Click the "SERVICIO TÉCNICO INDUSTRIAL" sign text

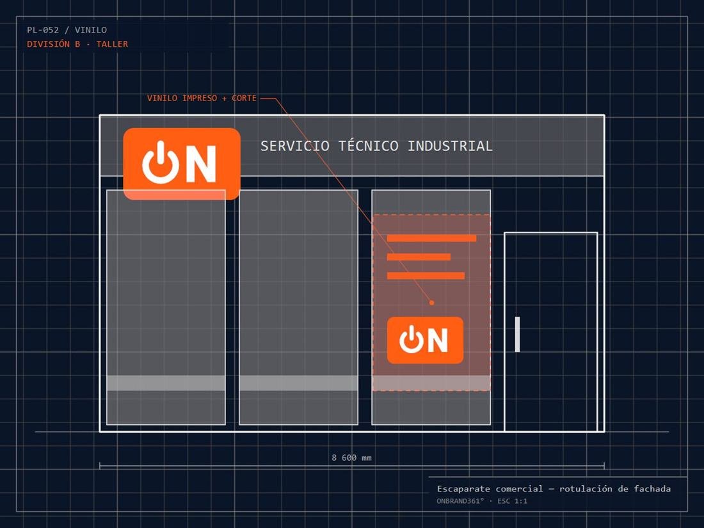pos(377,146)
